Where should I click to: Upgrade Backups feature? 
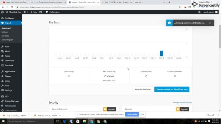(182, 109)
